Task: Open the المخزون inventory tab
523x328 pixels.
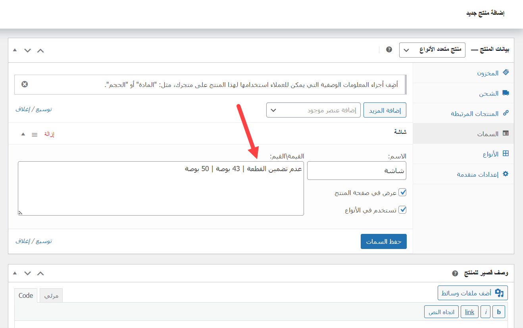Action: (463, 73)
